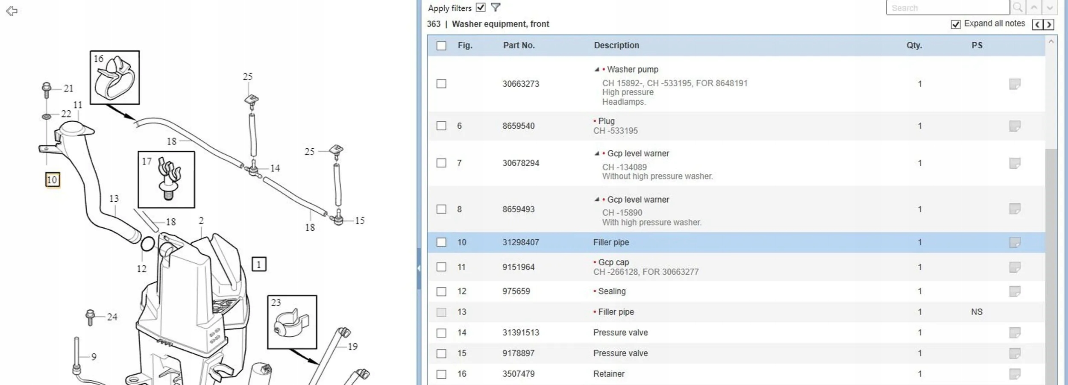Screen dimensions: 1068x385
Task: Click note icon for Pressure valve 31391513
Action: click(1015, 332)
